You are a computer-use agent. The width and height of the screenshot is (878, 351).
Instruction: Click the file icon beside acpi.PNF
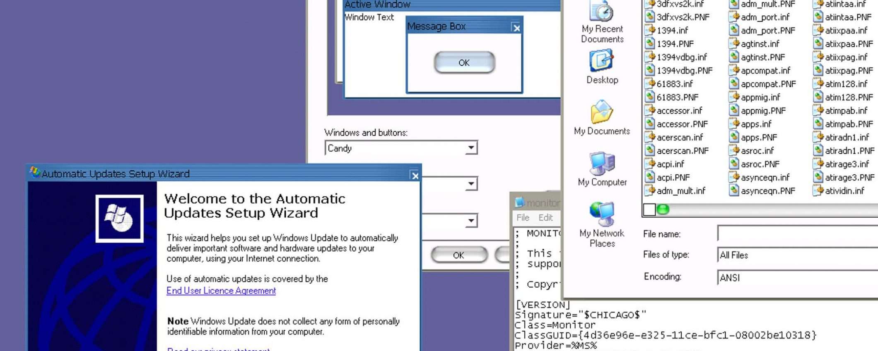click(650, 177)
